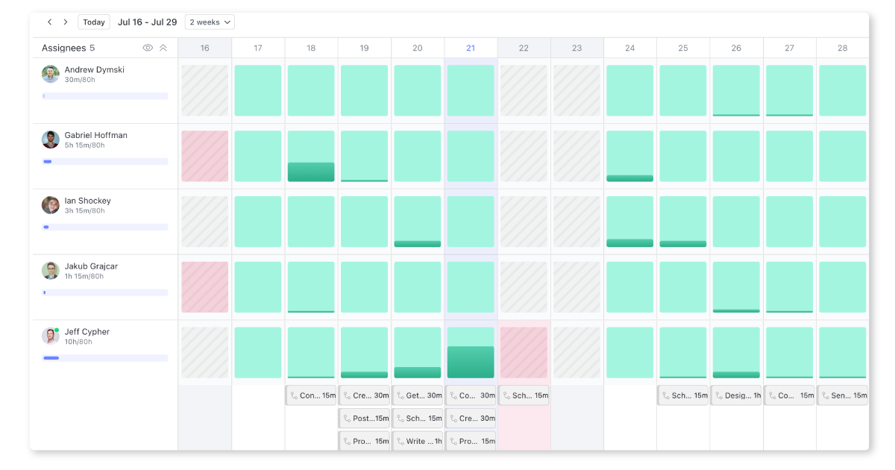
Task: Select Ian Shockey's avatar
Action: [51, 205]
